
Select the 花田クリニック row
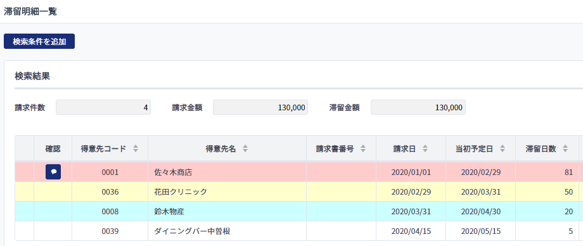299,191
